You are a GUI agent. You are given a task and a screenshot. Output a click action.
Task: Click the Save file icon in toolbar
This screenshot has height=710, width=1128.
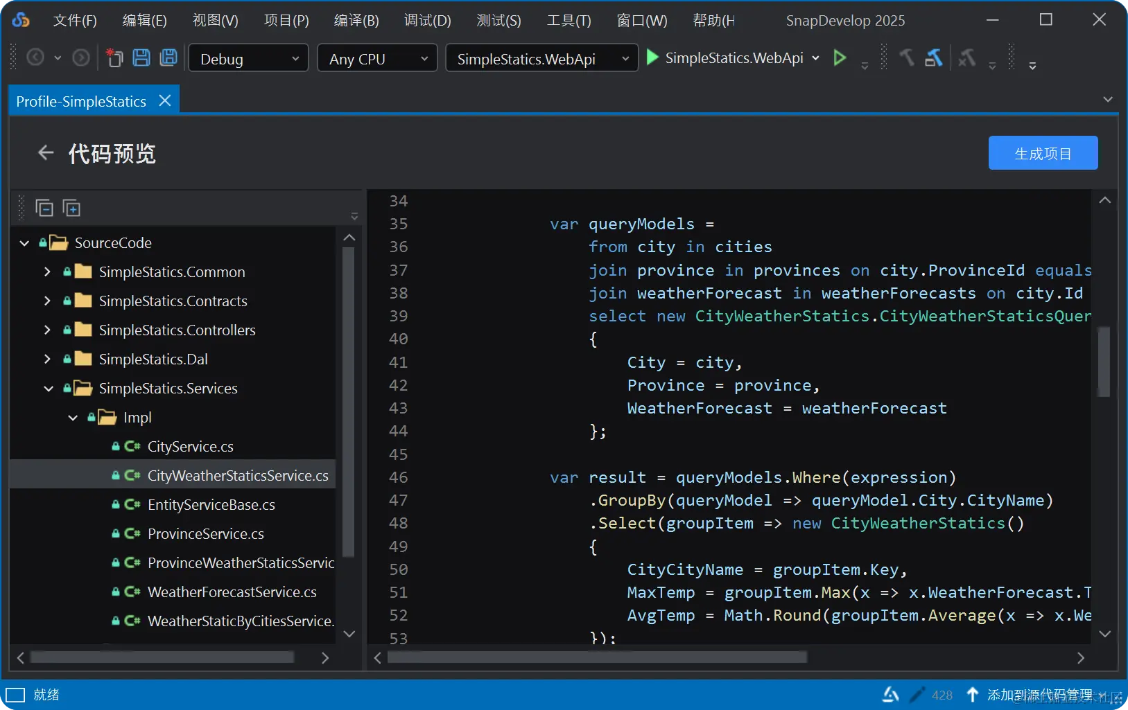point(141,58)
